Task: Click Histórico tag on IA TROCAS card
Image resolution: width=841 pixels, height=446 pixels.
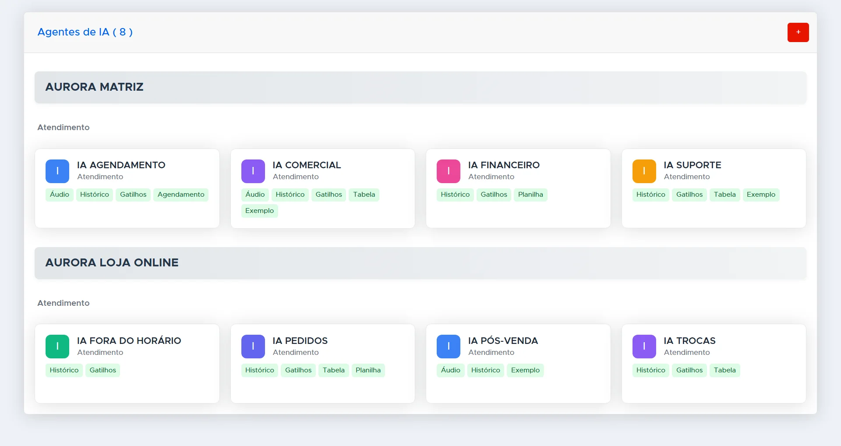Action: pyautogui.click(x=650, y=370)
